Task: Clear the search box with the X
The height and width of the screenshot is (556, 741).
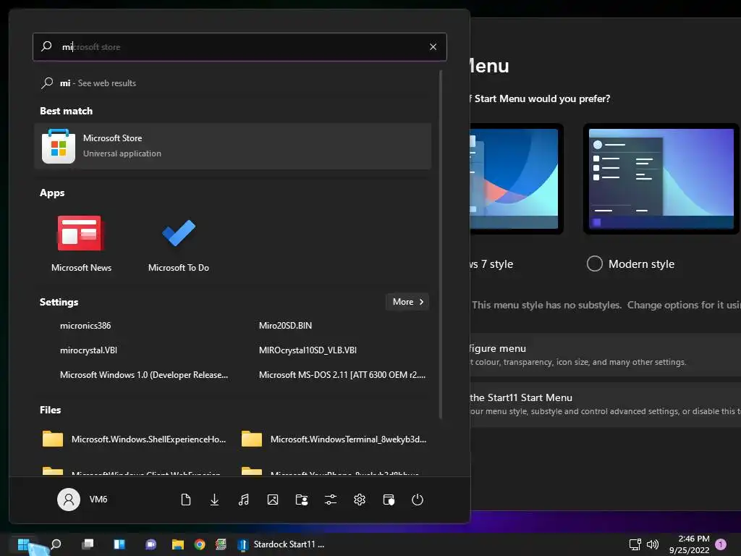Action: 433,47
